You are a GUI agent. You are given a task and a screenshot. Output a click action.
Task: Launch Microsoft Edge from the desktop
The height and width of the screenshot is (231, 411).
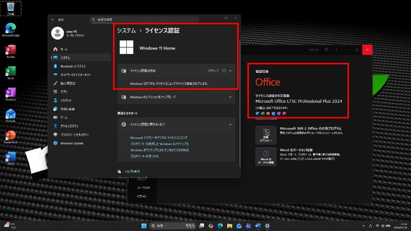click(10, 28)
